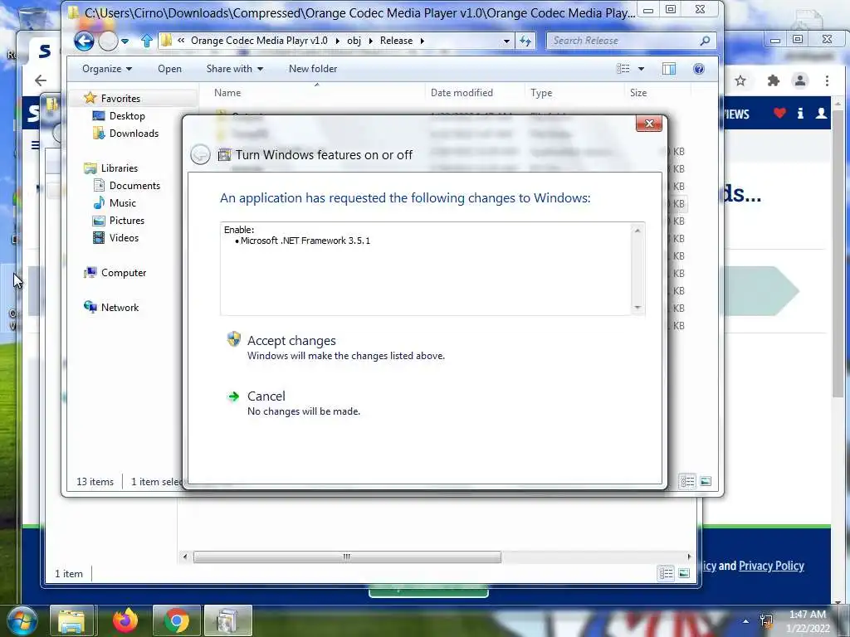Viewport: 850px width, 637px height.
Task: Select Favorites in navigation pane
Action: [x=120, y=99]
